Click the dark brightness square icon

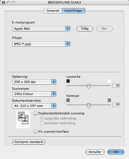[68, 81]
